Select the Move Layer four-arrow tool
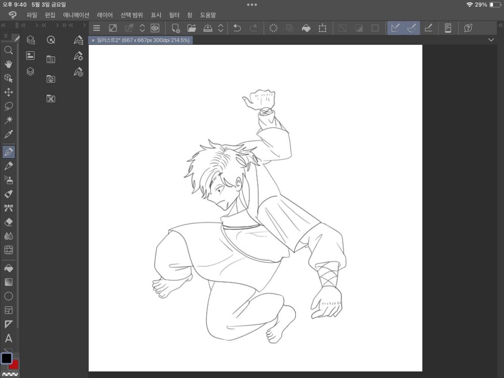Screen dimensions: 504x378 [x=9, y=92]
